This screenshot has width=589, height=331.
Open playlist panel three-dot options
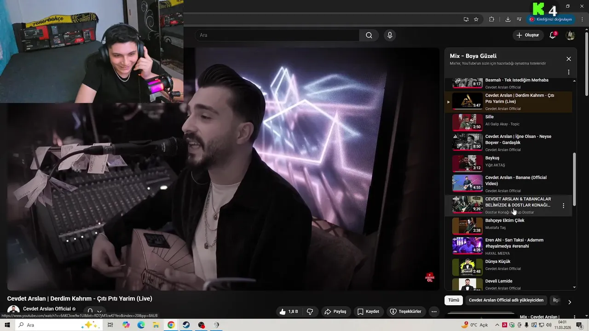click(569, 72)
